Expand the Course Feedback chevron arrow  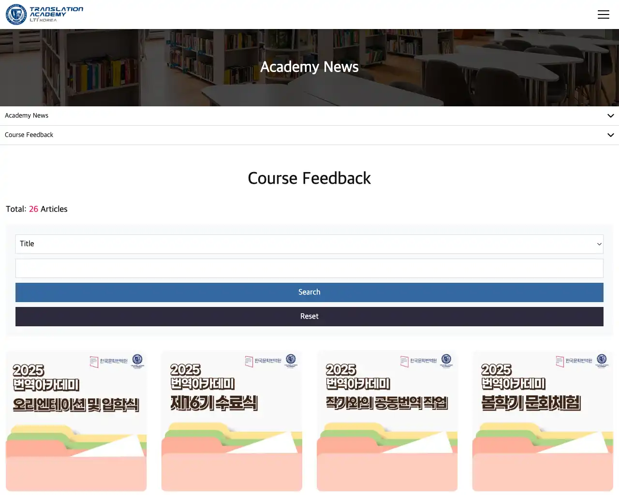tap(610, 135)
